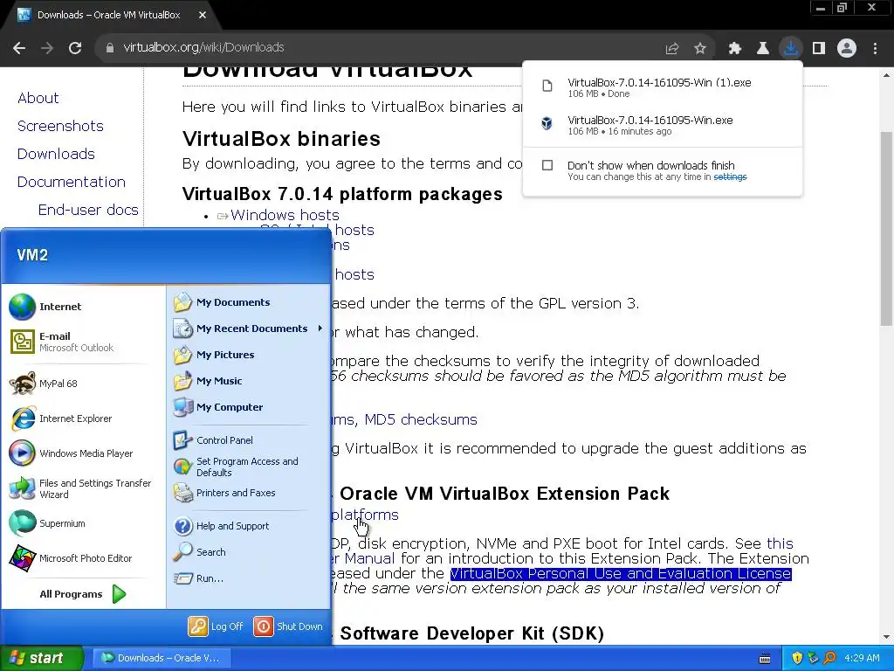Open the download settings link
Image resolution: width=894 pixels, height=671 pixels.
[730, 176]
